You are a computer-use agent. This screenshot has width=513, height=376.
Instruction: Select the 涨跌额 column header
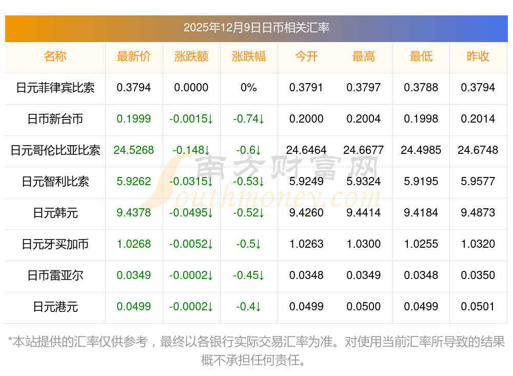[191, 56]
